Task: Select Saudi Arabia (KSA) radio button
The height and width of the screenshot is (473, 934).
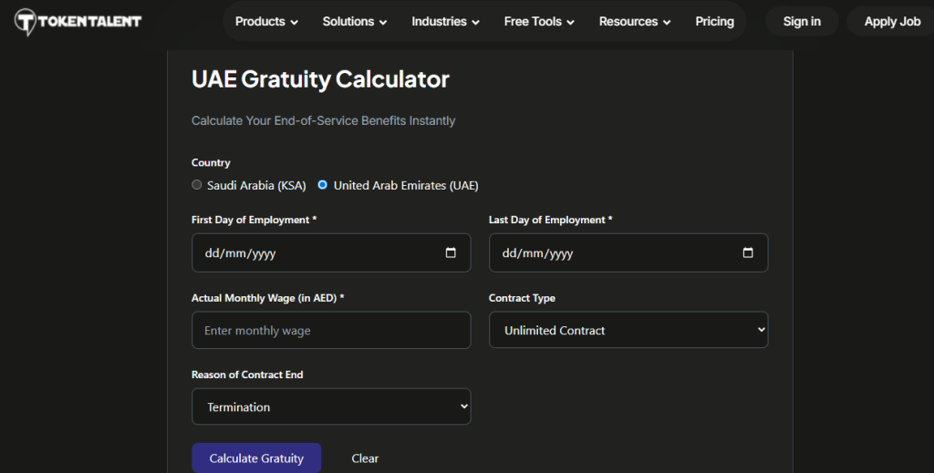Action: click(197, 185)
